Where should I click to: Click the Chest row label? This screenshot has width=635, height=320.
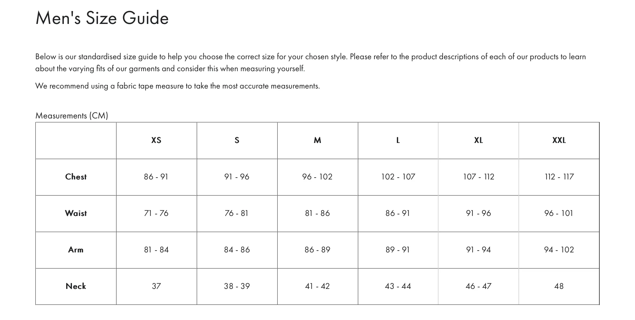tap(76, 177)
